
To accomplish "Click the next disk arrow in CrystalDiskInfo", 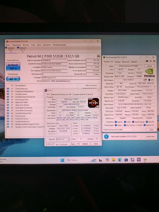I will click(98, 56).
